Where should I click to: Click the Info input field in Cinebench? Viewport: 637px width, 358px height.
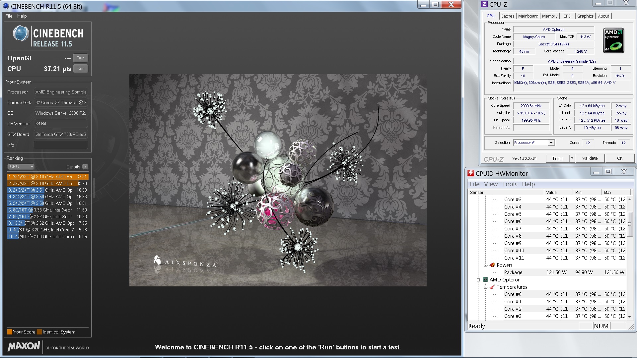[x=61, y=145]
